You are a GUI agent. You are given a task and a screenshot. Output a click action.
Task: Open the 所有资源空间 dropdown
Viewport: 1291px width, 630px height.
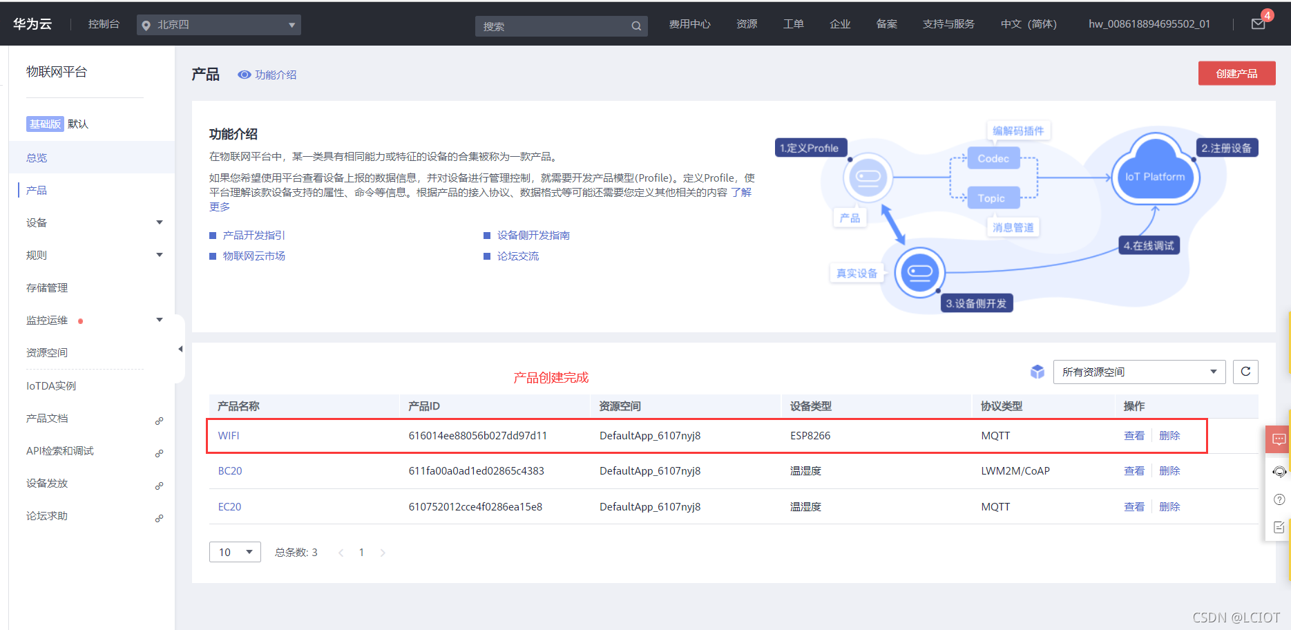click(1139, 372)
